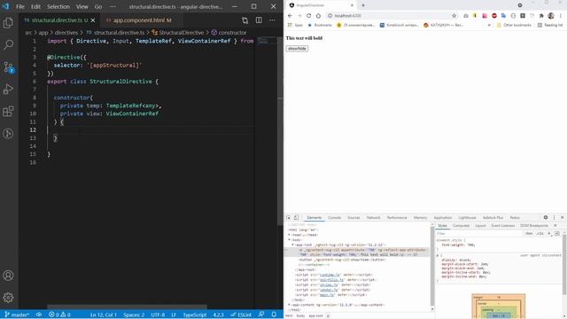Open the Apps bookmarks shortcut
The width and height of the screenshot is (567, 319).
(295, 25)
